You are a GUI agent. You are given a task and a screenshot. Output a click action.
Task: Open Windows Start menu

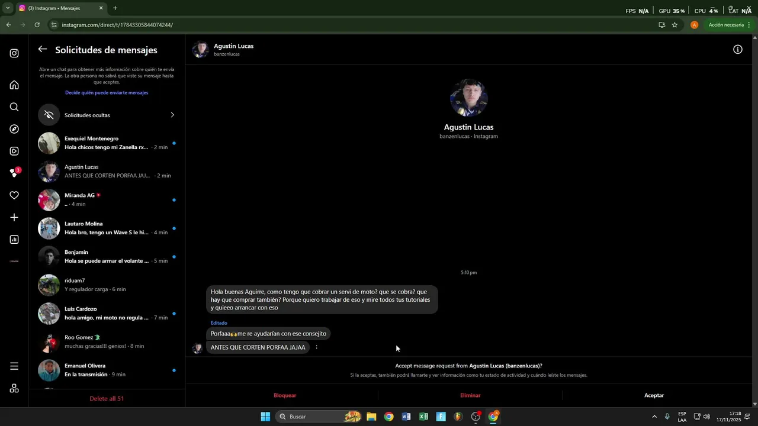[265, 417]
